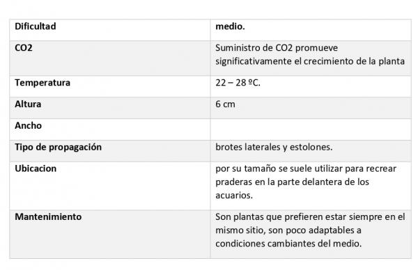The height and width of the screenshot is (270, 418).
Task: Select the '6 cm' height value
Action: point(225,104)
